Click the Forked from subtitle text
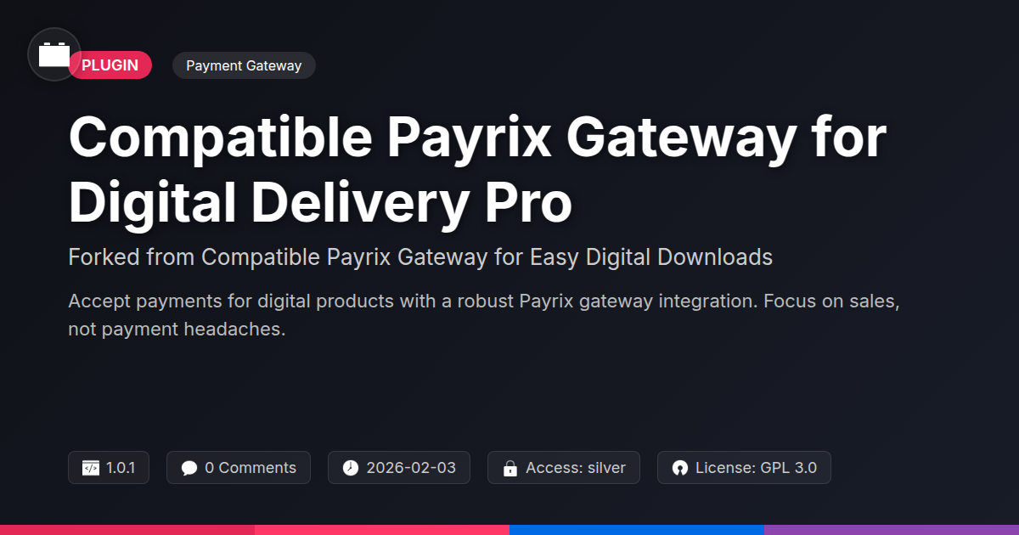This screenshot has height=535, width=1019. click(x=420, y=257)
